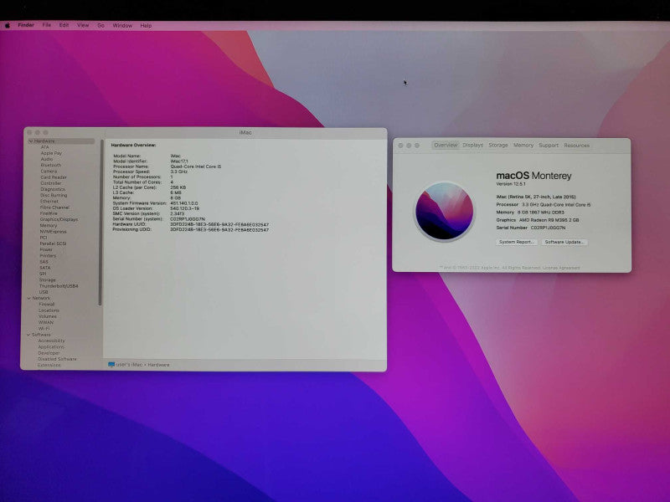Select Parallel SCSI in the sidebar
This screenshot has height=502, width=670.
53,243
